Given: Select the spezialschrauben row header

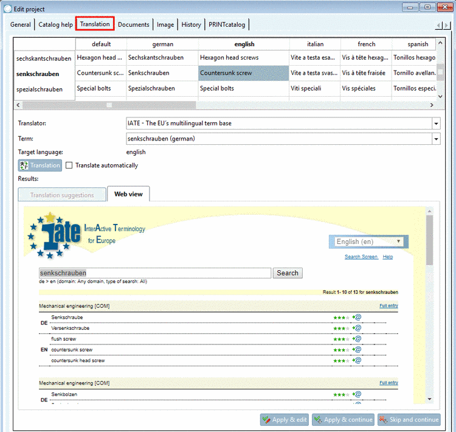Looking at the screenshot, I should [x=44, y=89].
